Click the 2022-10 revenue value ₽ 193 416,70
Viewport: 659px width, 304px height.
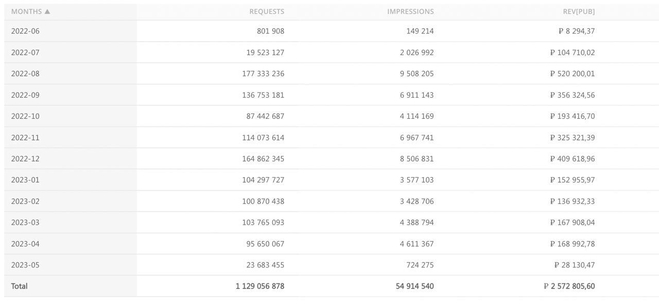pos(572,116)
